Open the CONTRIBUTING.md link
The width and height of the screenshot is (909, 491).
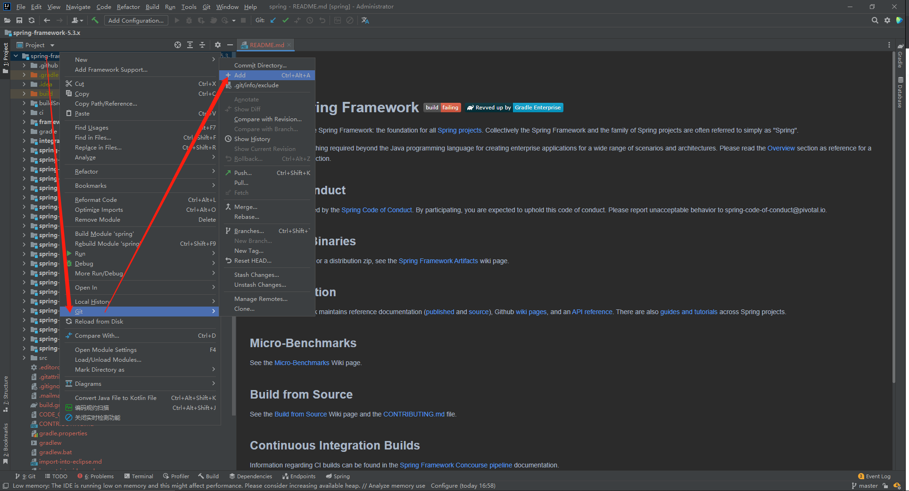[x=414, y=414]
